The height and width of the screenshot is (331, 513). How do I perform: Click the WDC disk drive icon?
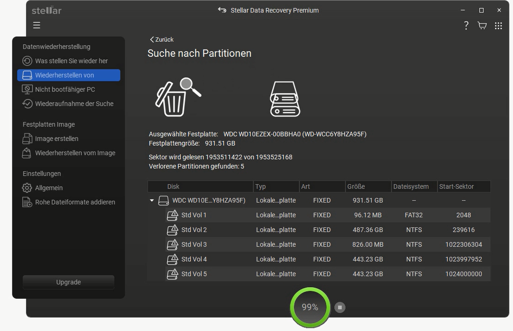tap(164, 200)
